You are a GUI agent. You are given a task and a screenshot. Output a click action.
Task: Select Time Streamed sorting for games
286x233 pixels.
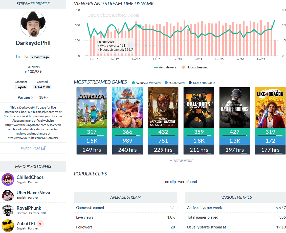point(202,83)
